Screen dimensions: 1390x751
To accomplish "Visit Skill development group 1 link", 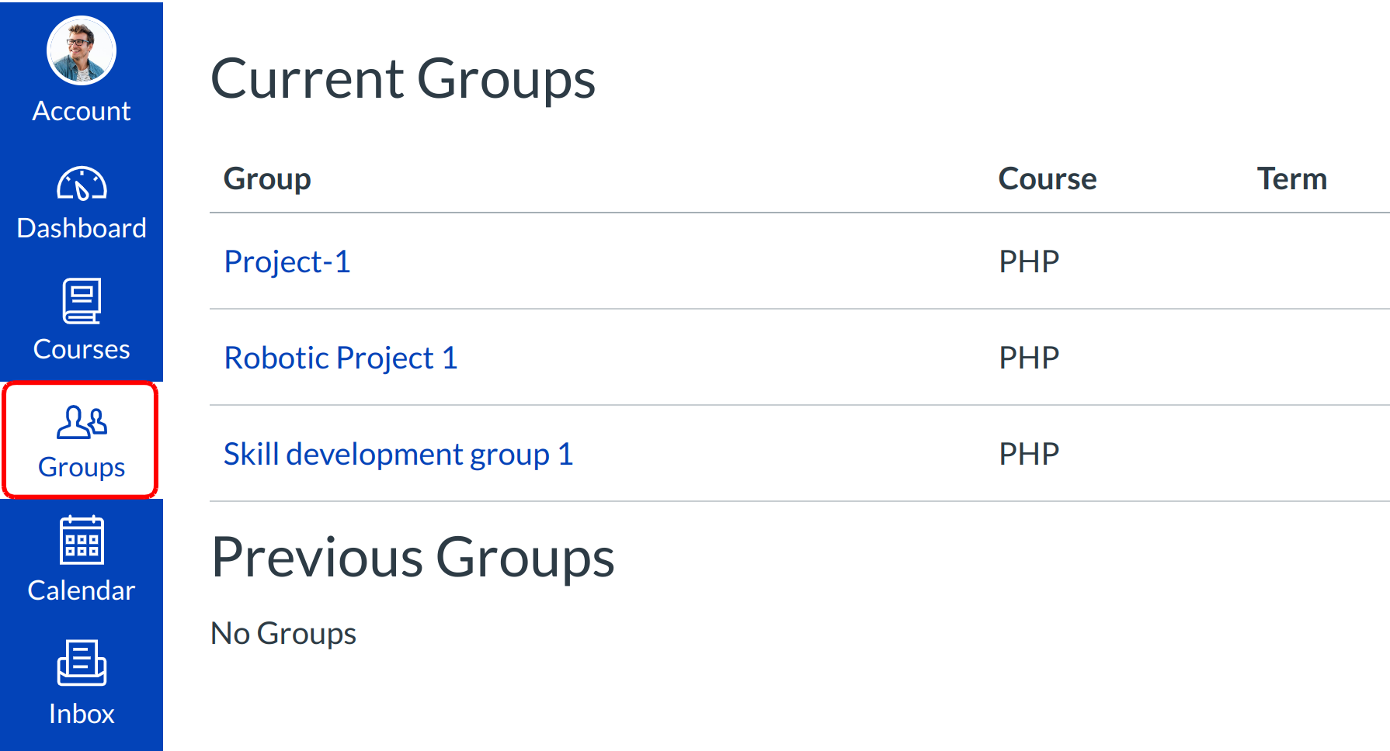I will click(398, 454).
